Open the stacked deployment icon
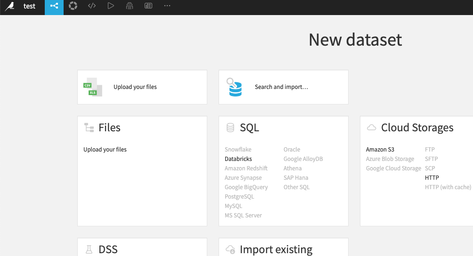 tap(130, 6)
